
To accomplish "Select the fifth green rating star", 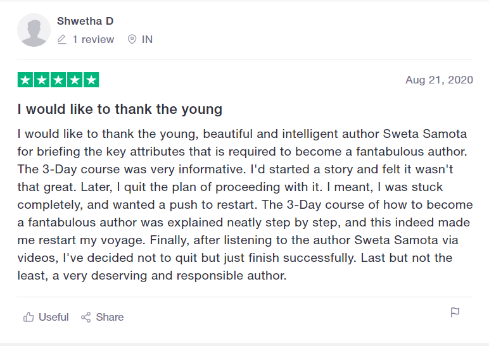I will 91,80.
